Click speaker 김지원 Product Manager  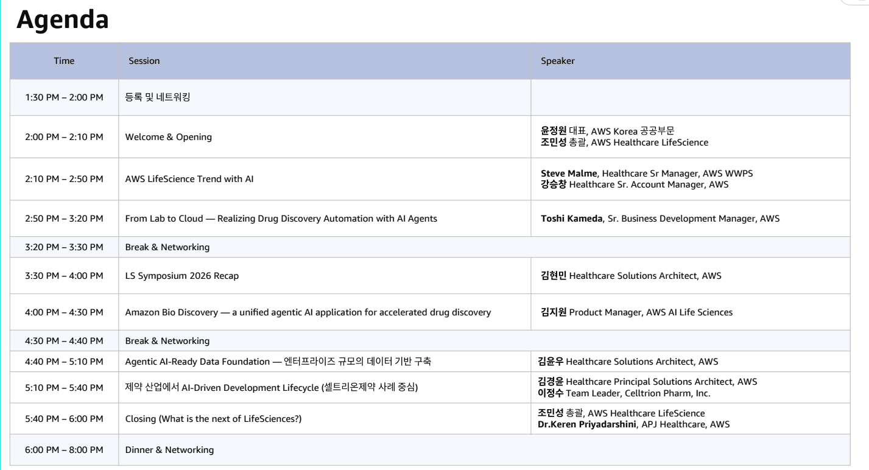click(637, 312)
